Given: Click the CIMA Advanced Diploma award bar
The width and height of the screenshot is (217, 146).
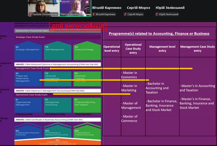Looking at the screenshot, I should click(x=58, y=64).
